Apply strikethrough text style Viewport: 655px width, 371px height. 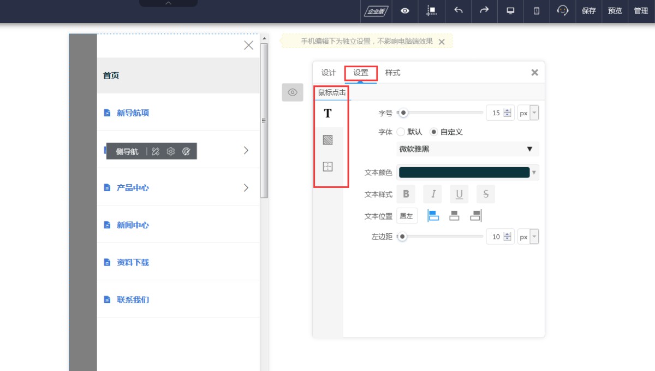[485, 194]
